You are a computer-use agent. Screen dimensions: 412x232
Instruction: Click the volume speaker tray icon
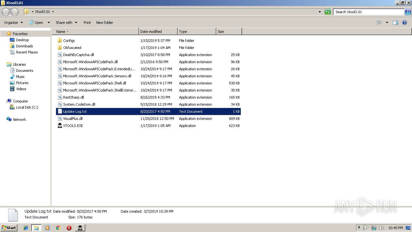(381, 228)
